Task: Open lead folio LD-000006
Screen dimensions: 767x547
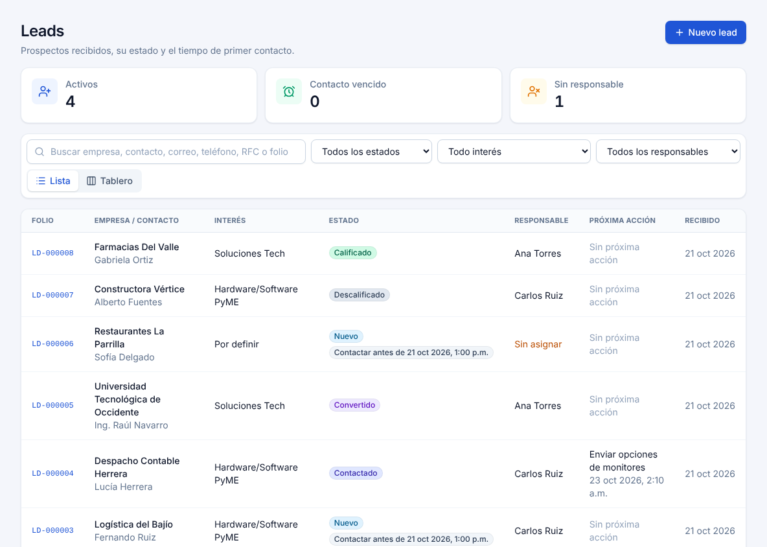Action: coord(53,343)
